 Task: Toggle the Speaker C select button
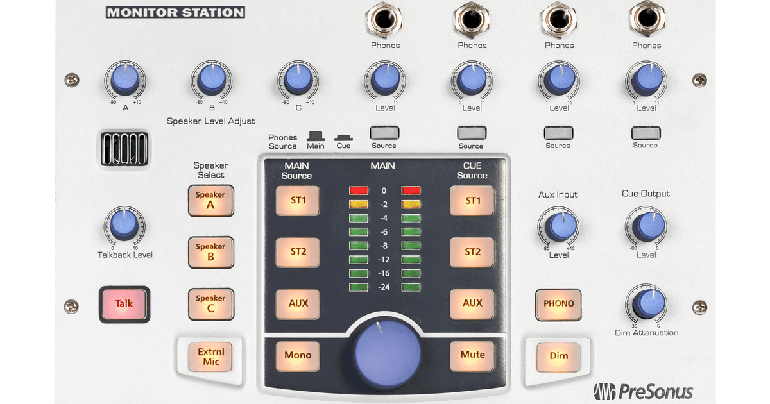click(210, 304)
